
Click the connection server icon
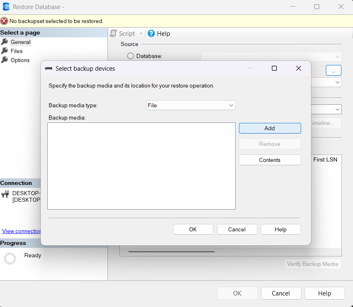(5, 194)
